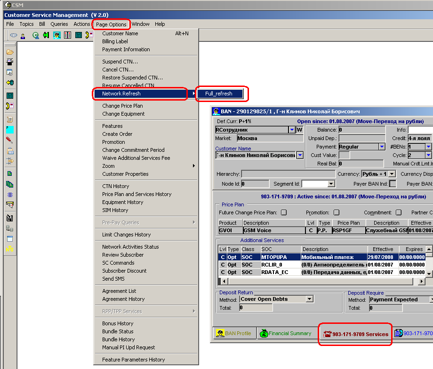The height and width of the screenshot is (369, 433).
Task: Click the floppy disk save icon in sidebar
Action: (x=10, y=218)
